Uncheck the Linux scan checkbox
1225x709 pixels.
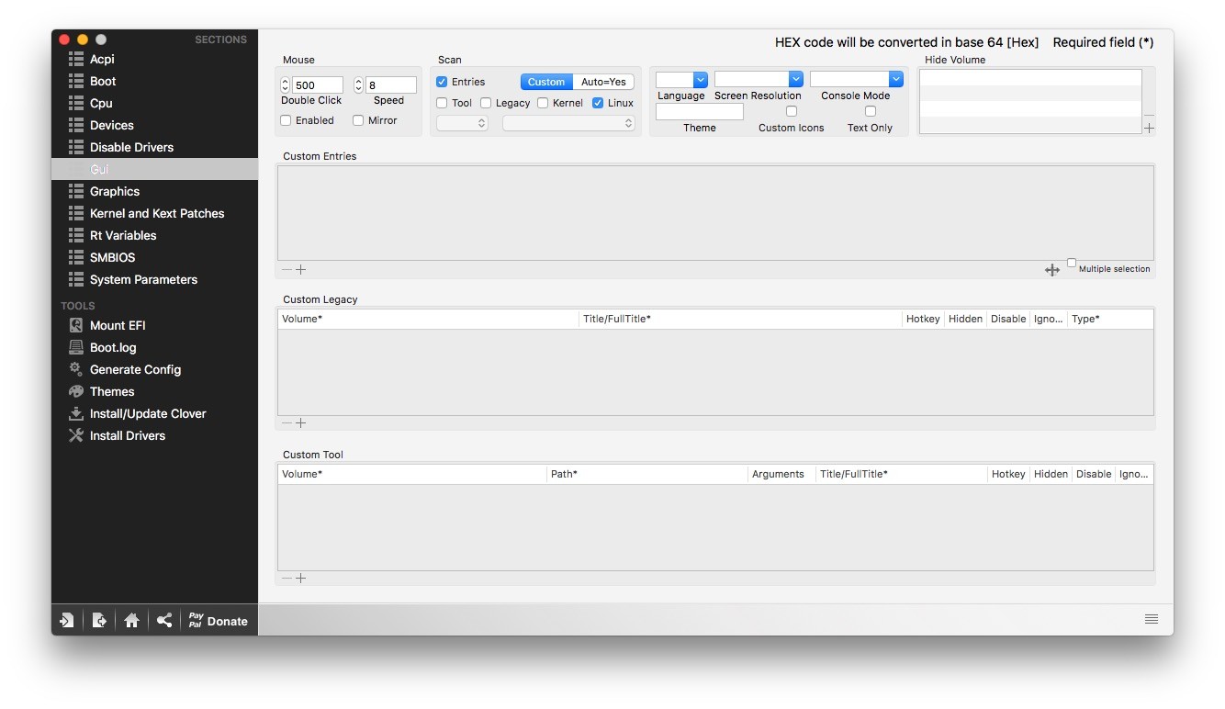(x=598, y=103)
